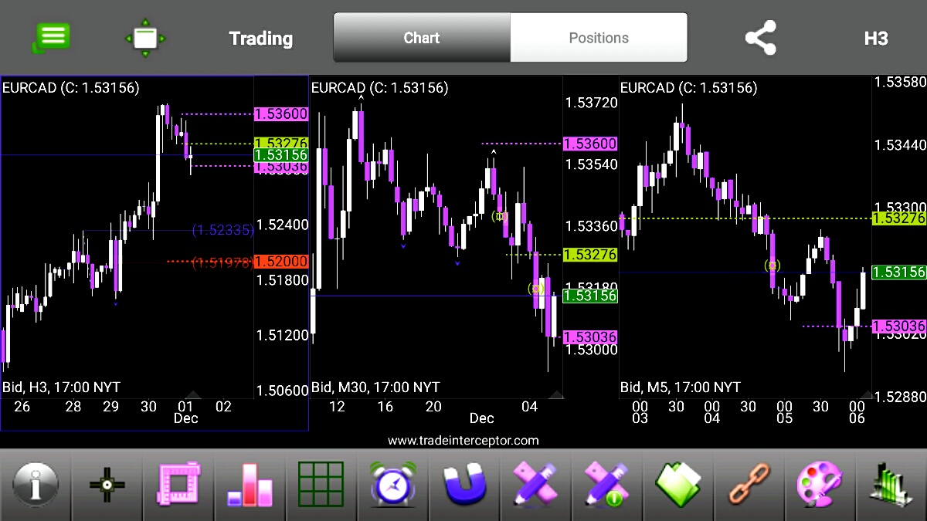Viewport: 927px width, 521px height.
Task: Switch to the Positions tab
Action: 599,37
